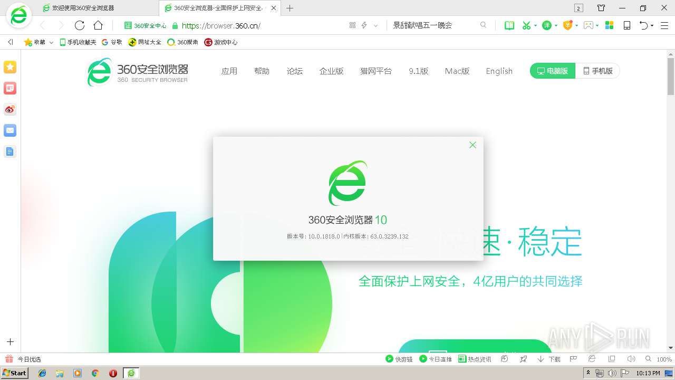Open the sidebar blue mail icon
Viewport: 675px width, 380px height.
(10, 130)
